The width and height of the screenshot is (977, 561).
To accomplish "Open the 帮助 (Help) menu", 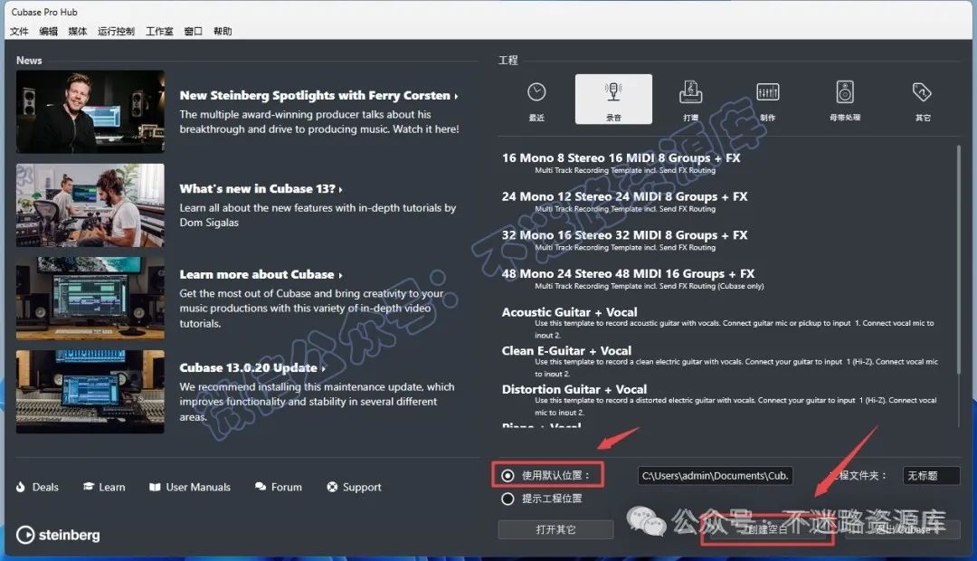I will pyautogui.click(x=223, y=31).
